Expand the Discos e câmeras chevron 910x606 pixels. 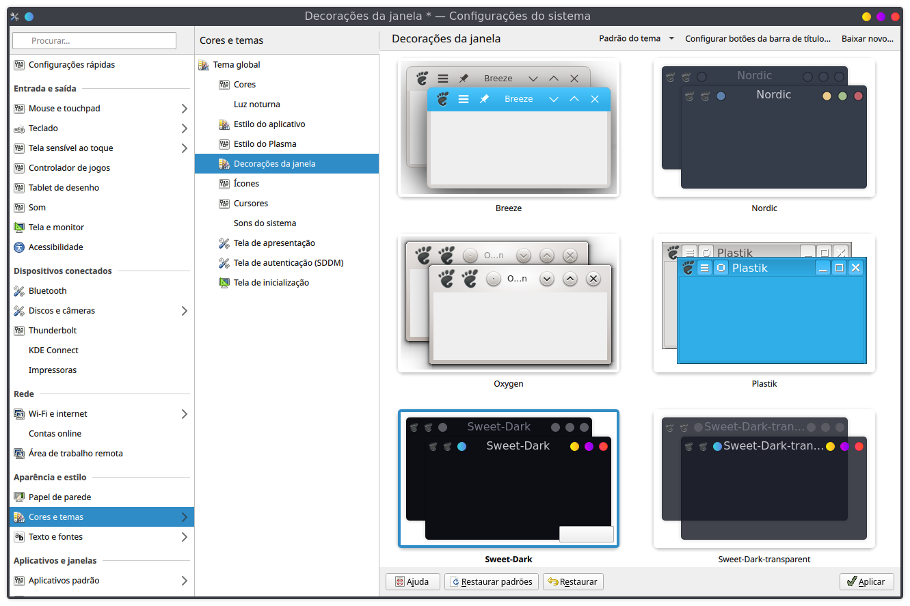coord(185,311)
